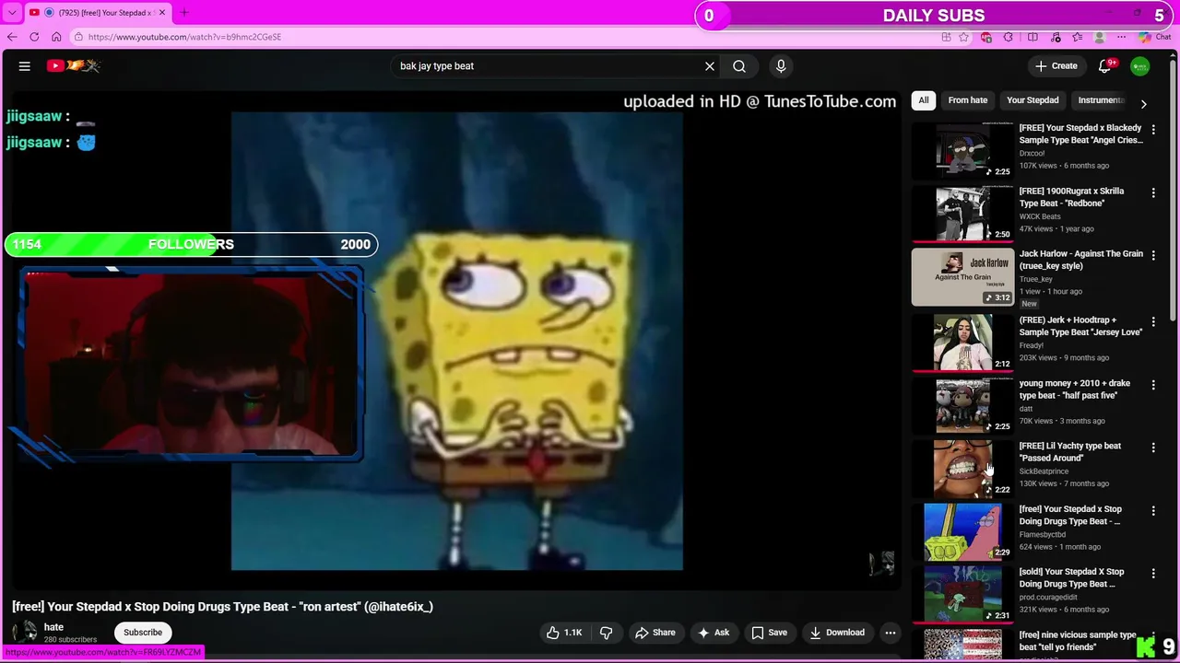Open the hate channel name link

tap(53, 627)
